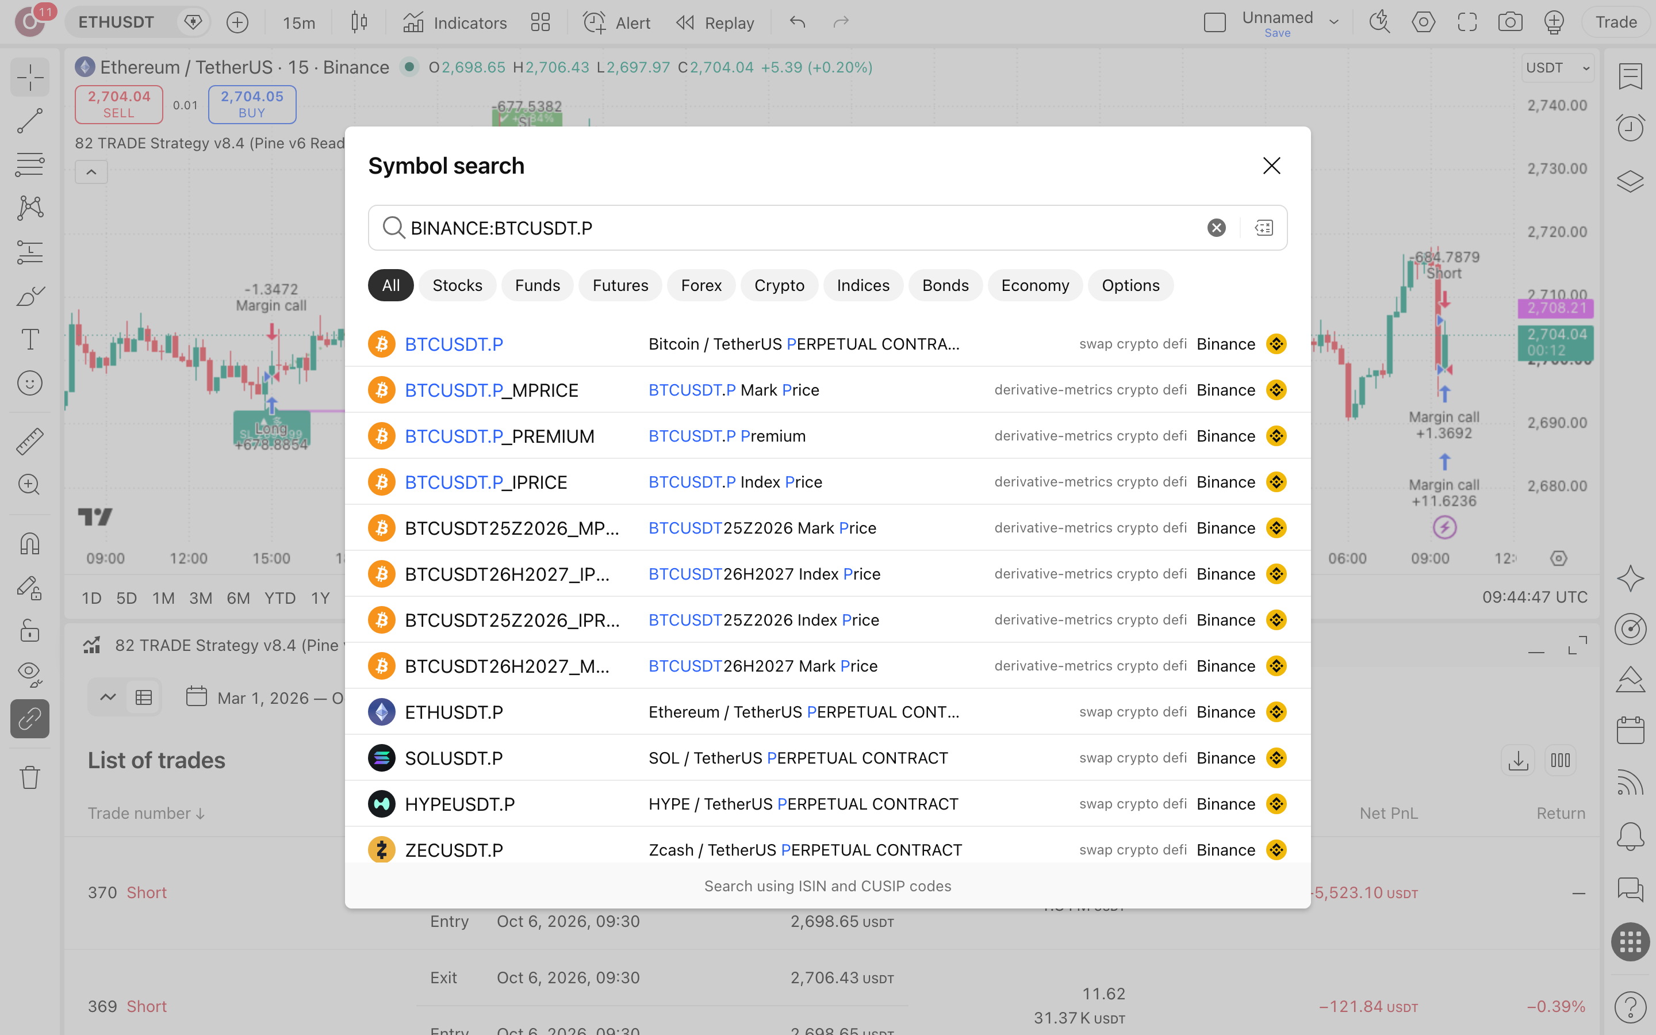The image size is (1656, 1035).
Task: Sort by Trade number column
Action: pos(147,813)
